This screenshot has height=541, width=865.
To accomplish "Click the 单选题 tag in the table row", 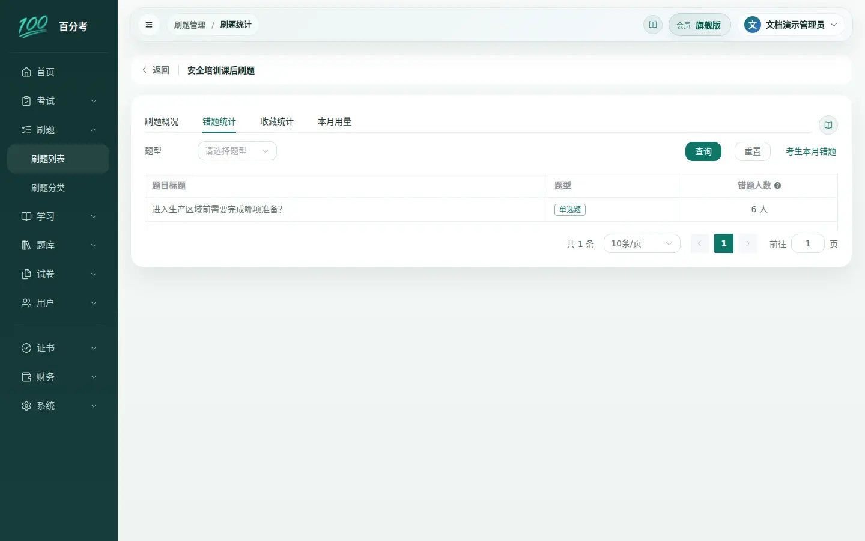I will 570,209.
